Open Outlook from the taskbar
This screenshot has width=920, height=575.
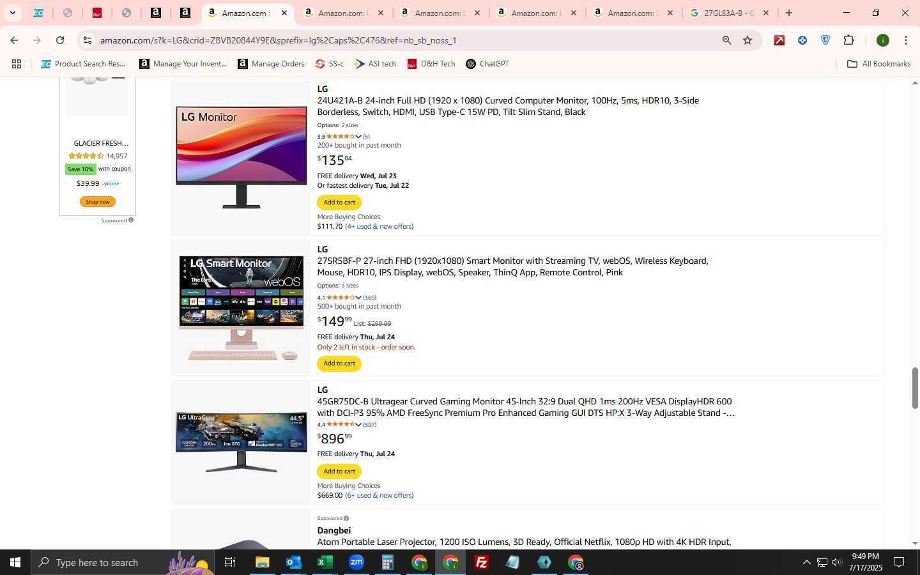coord(294,562)
